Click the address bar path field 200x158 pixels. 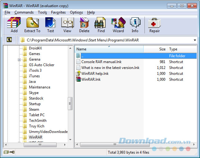click(x=108, y=40)
